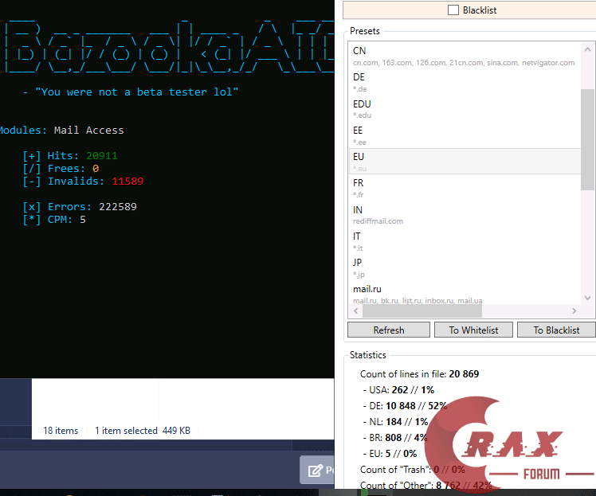Click presets horizontal scroll left arrow
596x496 pixels.
(x=356, y=310)
